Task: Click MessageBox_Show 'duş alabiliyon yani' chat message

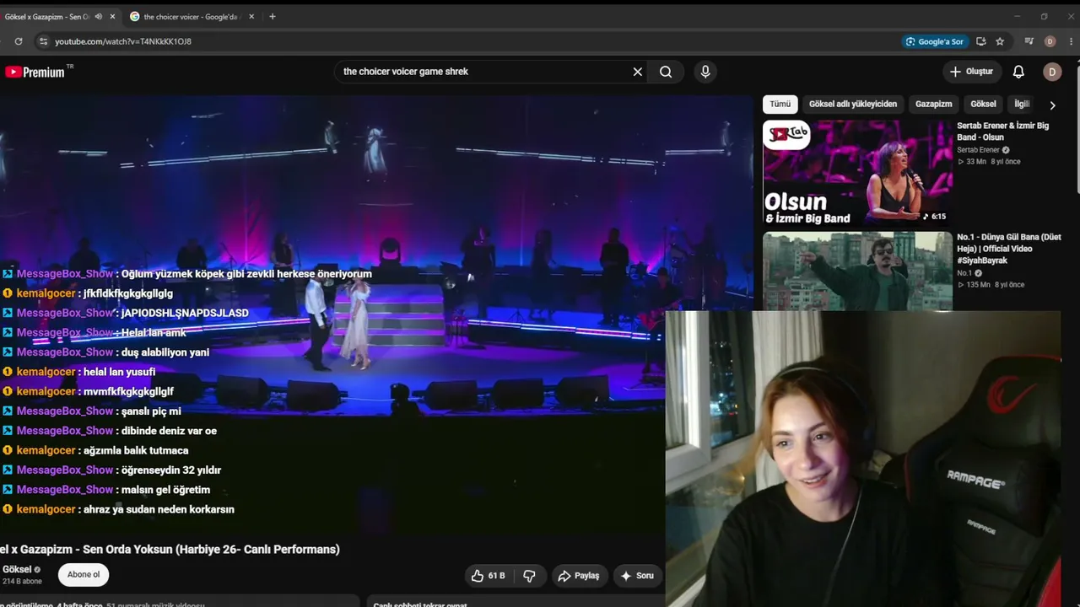Action: 105,352
